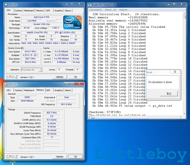Click Super PI horizontal scrollbar thumb
Viewport: 190px width, 165px height.
[93, 117]
